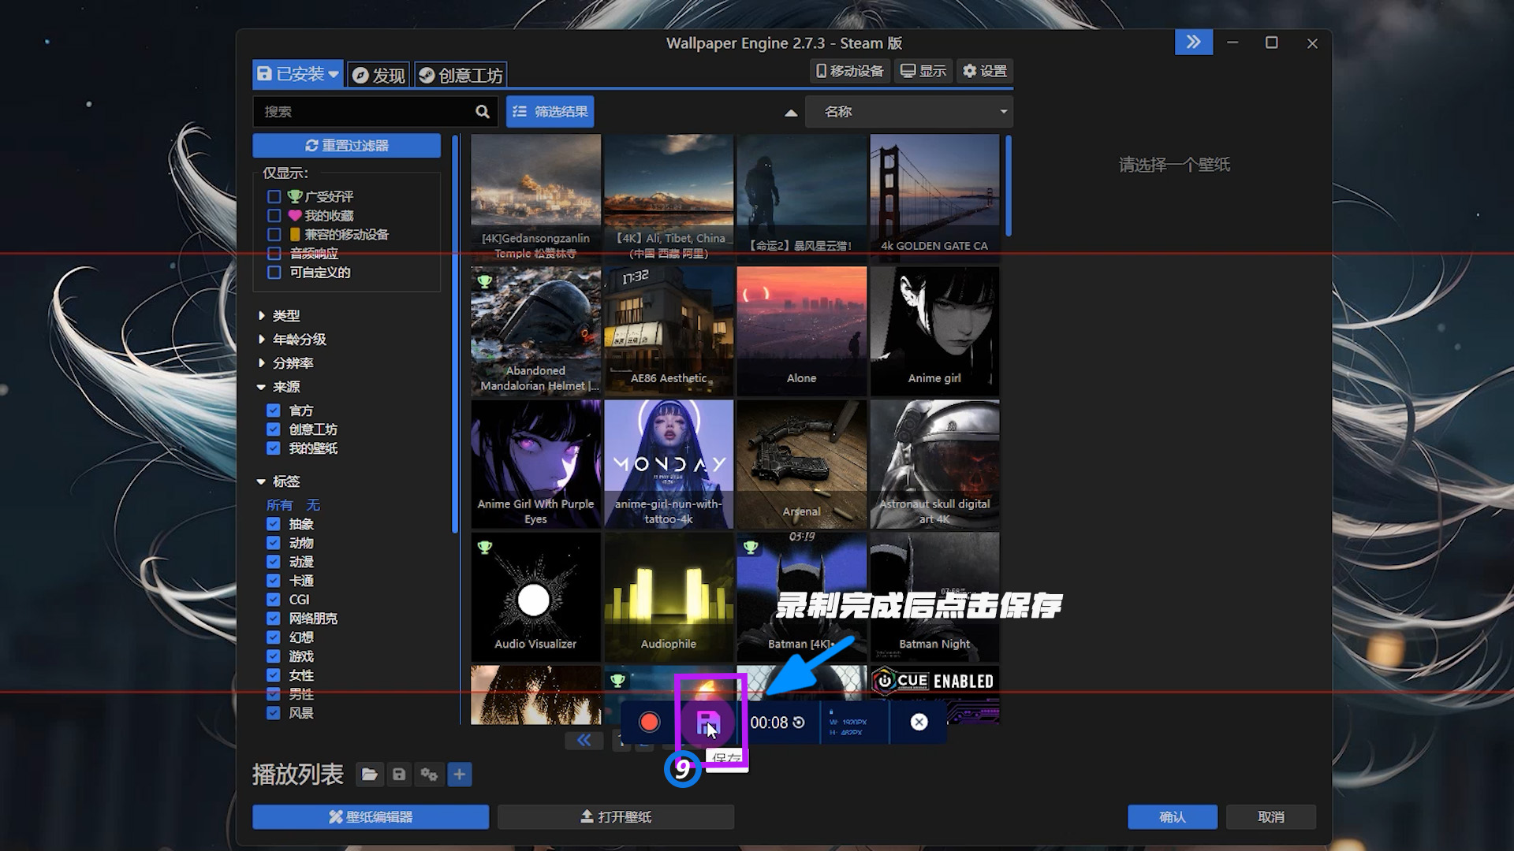Enable 可自定义的 checkbox

click(x=274, y=272)
